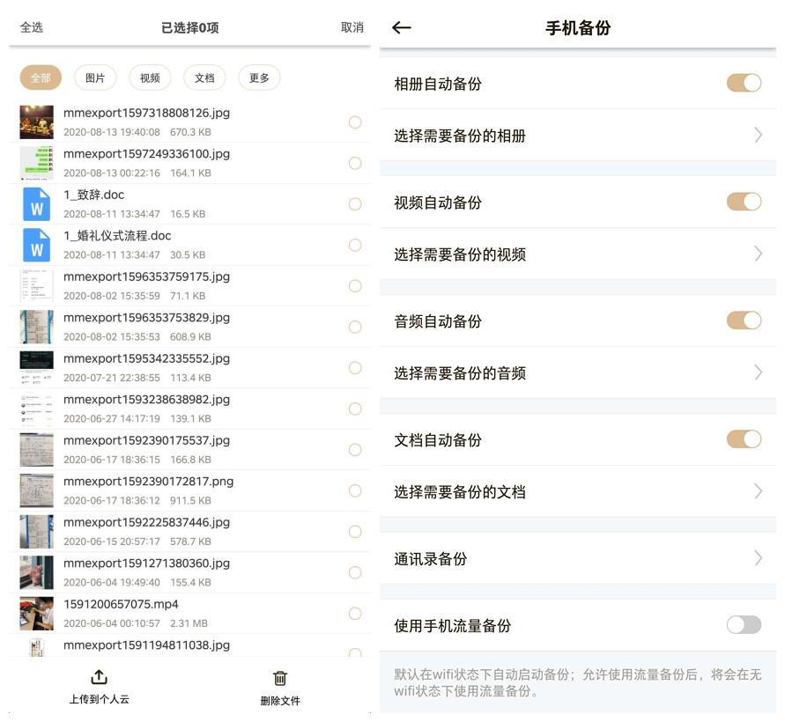This screenshot has height=722, width=785.
Task: Disable the 相册自动备份 toggle
Action: coord(744,82)
